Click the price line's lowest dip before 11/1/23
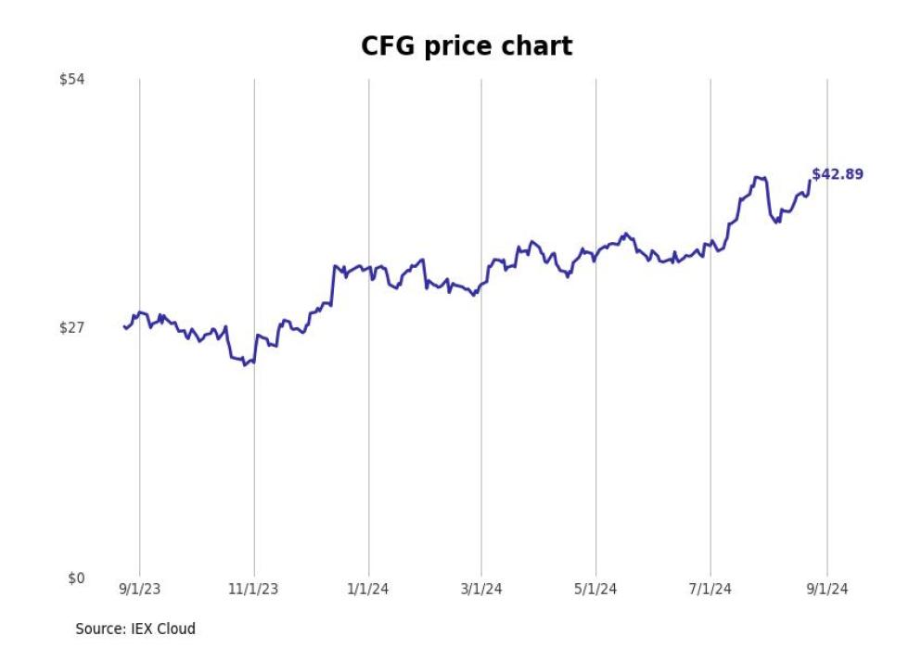The height and width of the screenshot is (648, 909). point(245,364)
